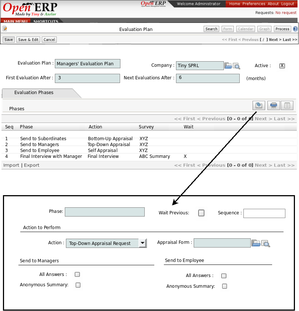Screen dimensions: 299x311
Task: Click the Export link below phases list
Action: coord(32,165)
